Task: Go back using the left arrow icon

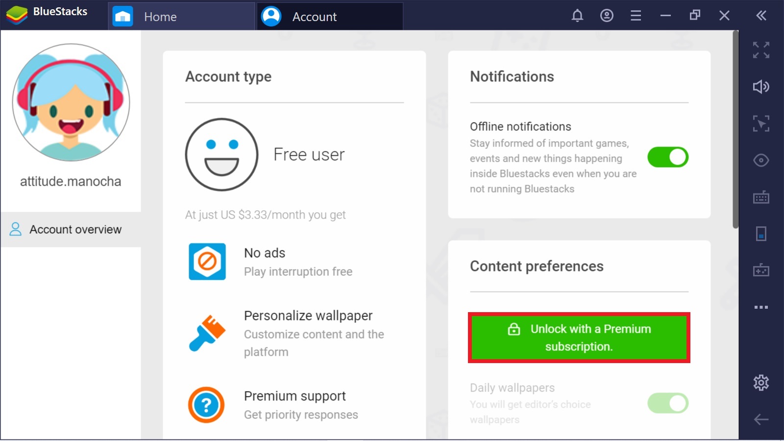Action: click(761, 419)
